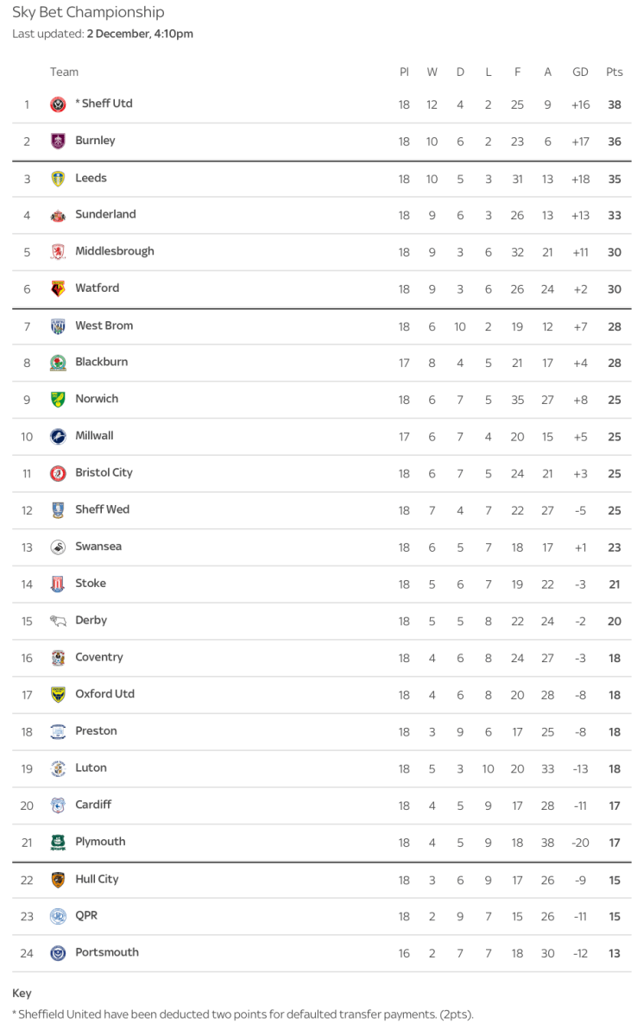Select the Leeds club crest icon
The width and height of the screenshot is (637, 1036).
coord(58,179)
